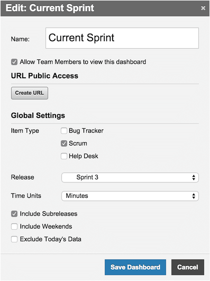
Task: Uncheck Allow Team Members to view dashboard
Action: click(x=14, y=62)
